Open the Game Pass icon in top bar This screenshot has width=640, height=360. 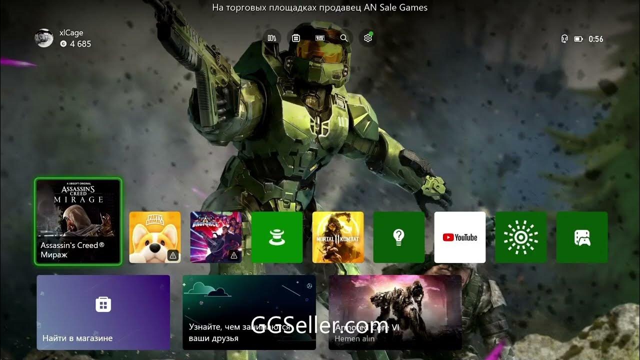coord(320,38)
